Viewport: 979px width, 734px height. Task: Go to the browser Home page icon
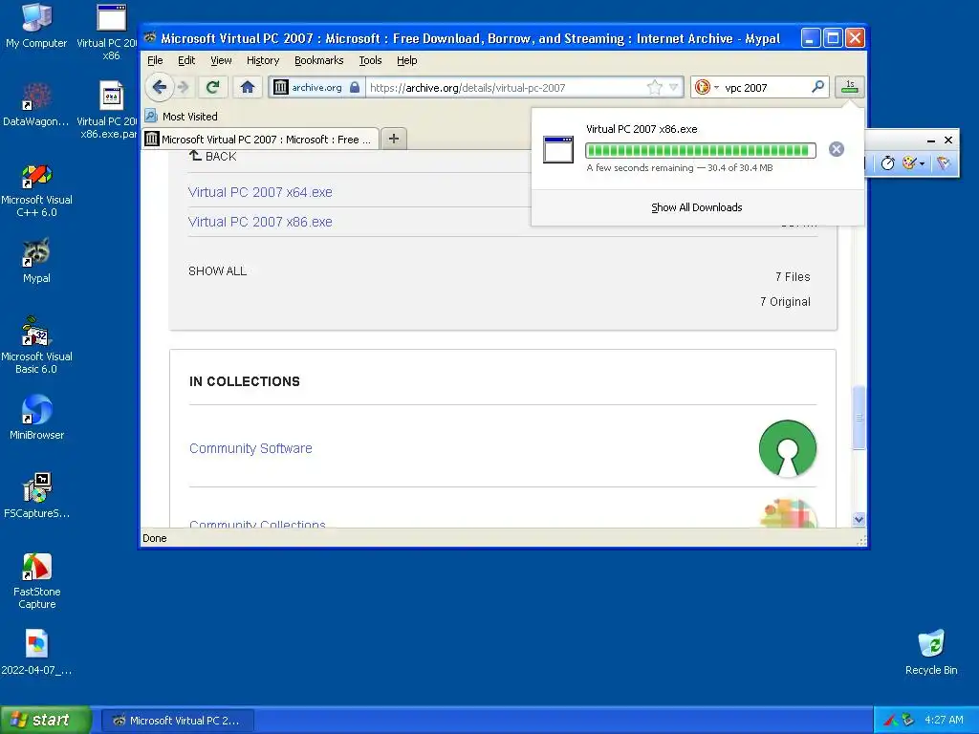click(248, 87)
